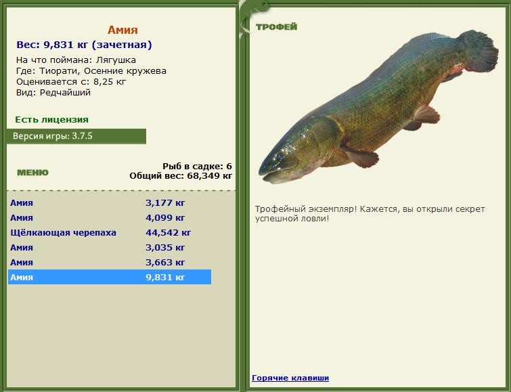Click the Где: Тиорати, Осенние кружева line

point(91,71)
